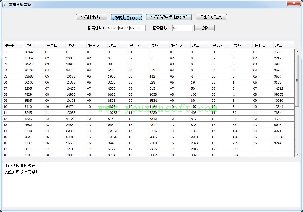Click cell with value 386
This screenshot has width=303, height=212.
(x=118, y=64)
